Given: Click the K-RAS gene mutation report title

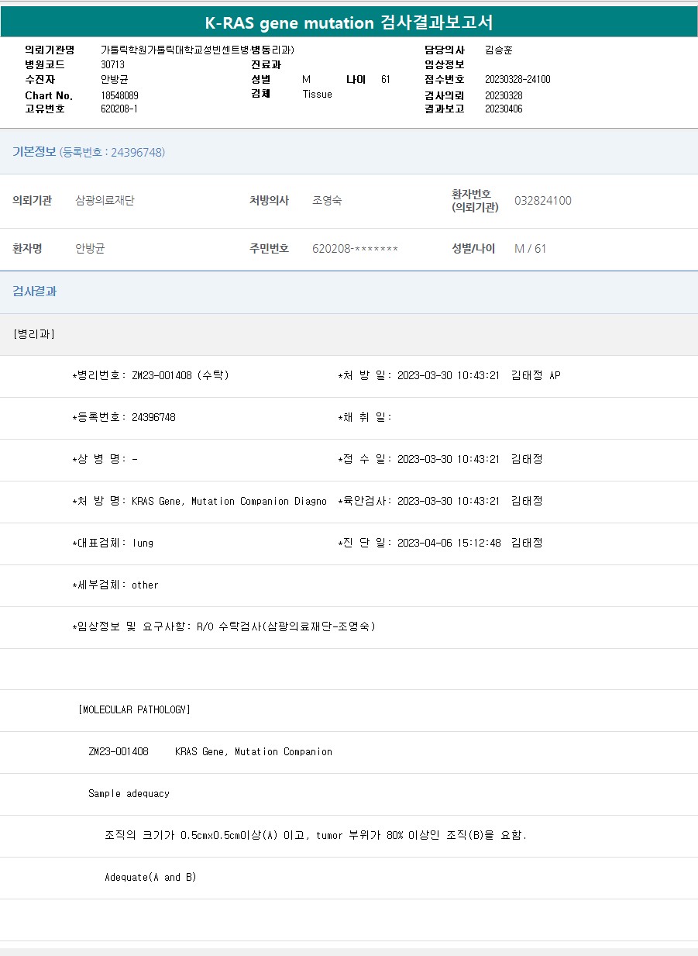Looking at the screenshot, I should [x=349, y=22].
